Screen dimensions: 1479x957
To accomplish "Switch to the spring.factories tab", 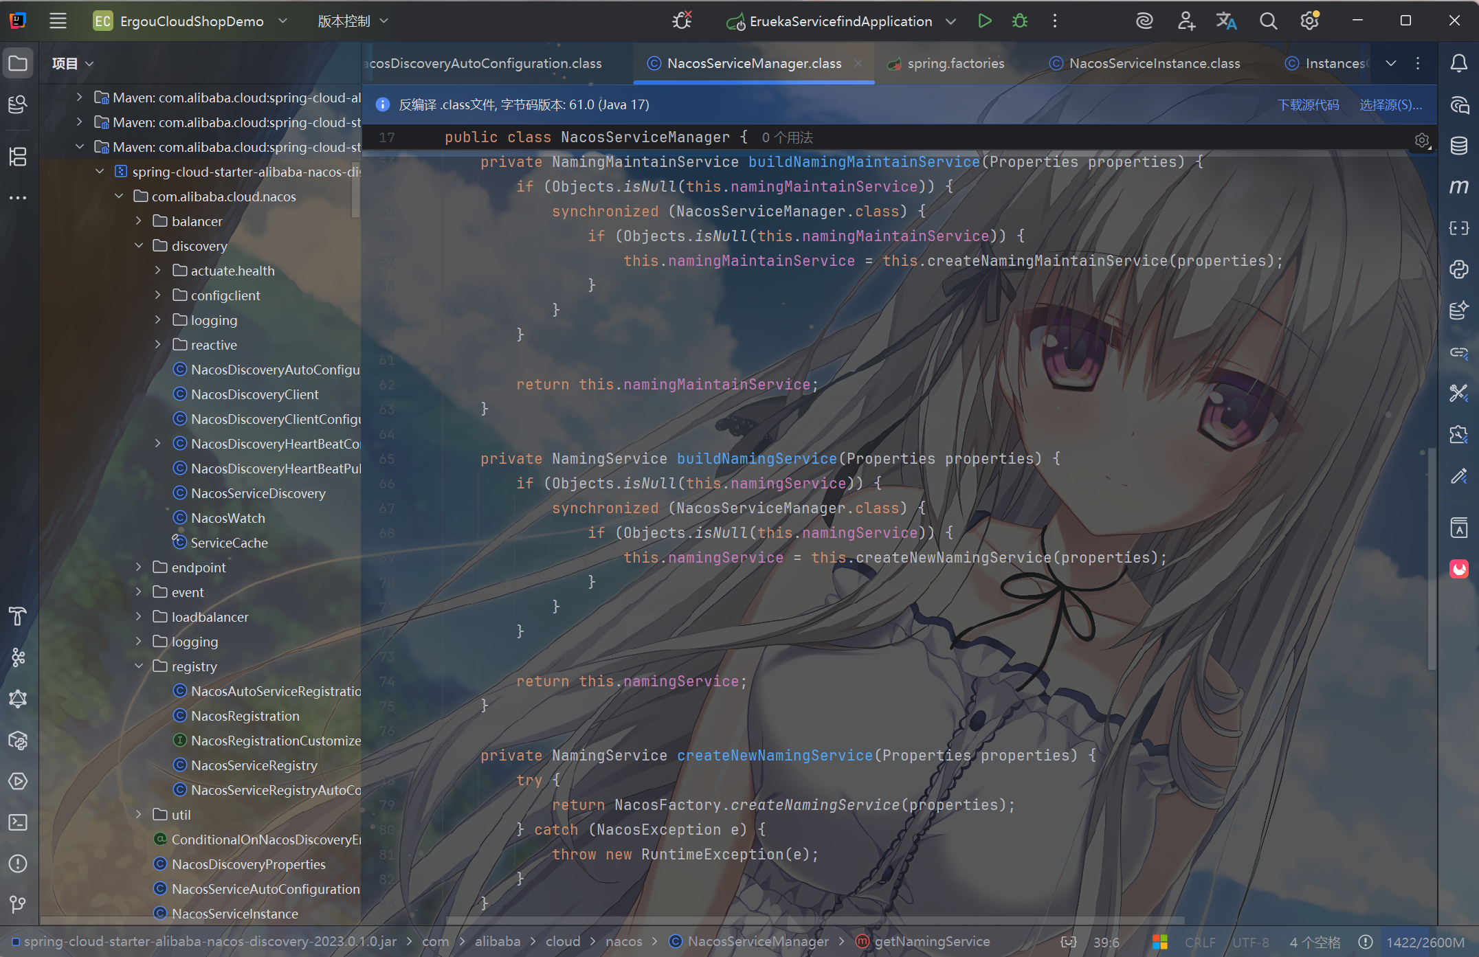I will (946, 63).
